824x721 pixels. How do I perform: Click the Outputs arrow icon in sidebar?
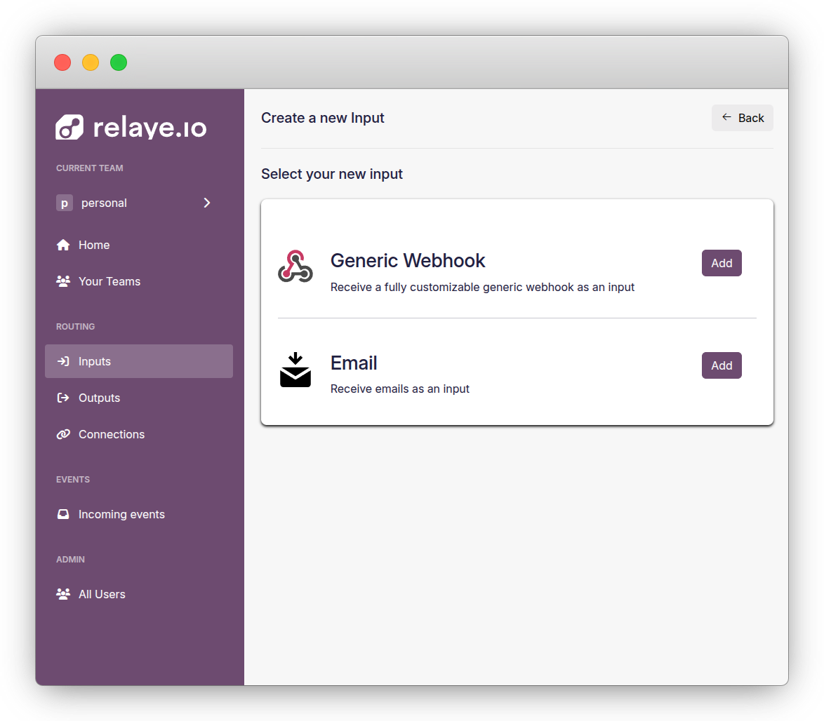63,398
